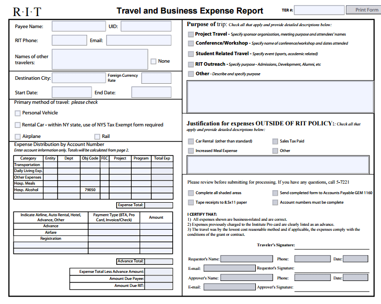Click Registration row Payment Type cell

point(114,239)
